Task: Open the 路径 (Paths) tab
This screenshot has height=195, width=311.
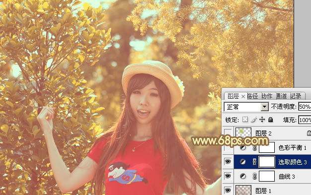Action: (252, 96)
